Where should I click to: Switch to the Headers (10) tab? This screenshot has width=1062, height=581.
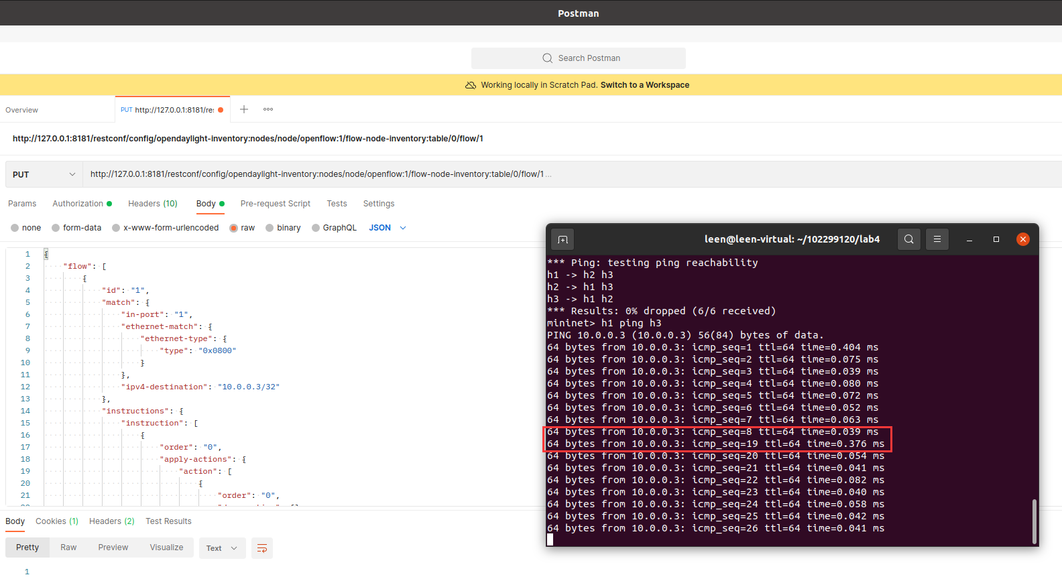coord(152,204)
